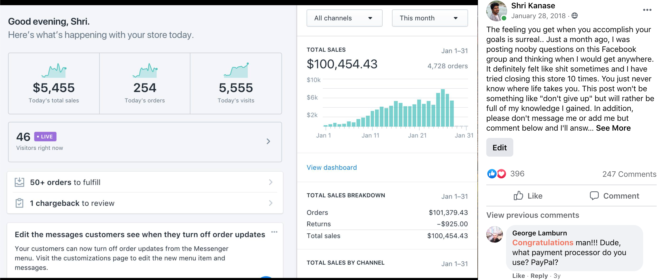Click the 5,555 today's visits value
Viewport: 665px width, 280px height.
click(x=236, y=88)
